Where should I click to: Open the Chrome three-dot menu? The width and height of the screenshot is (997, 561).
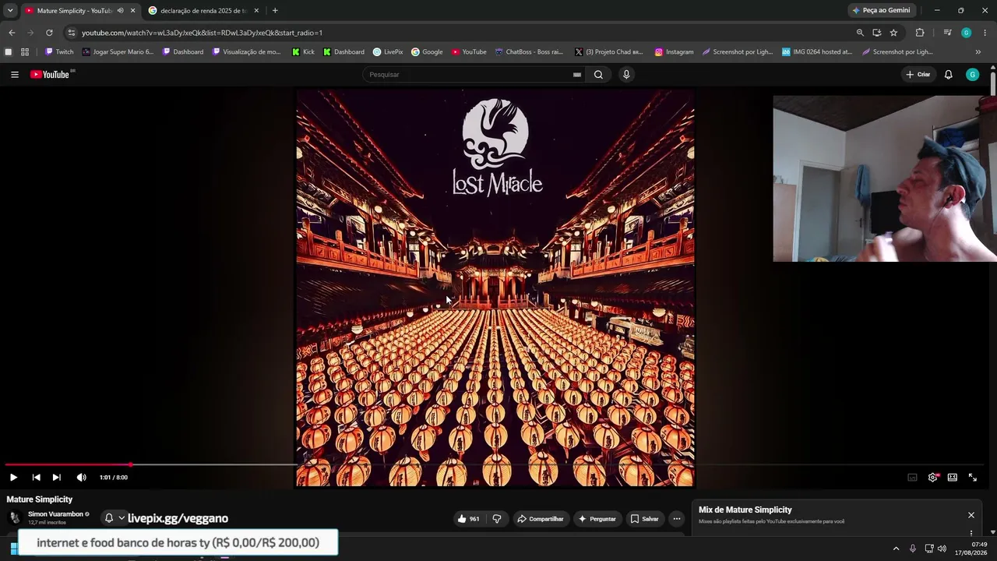(985, 33)
